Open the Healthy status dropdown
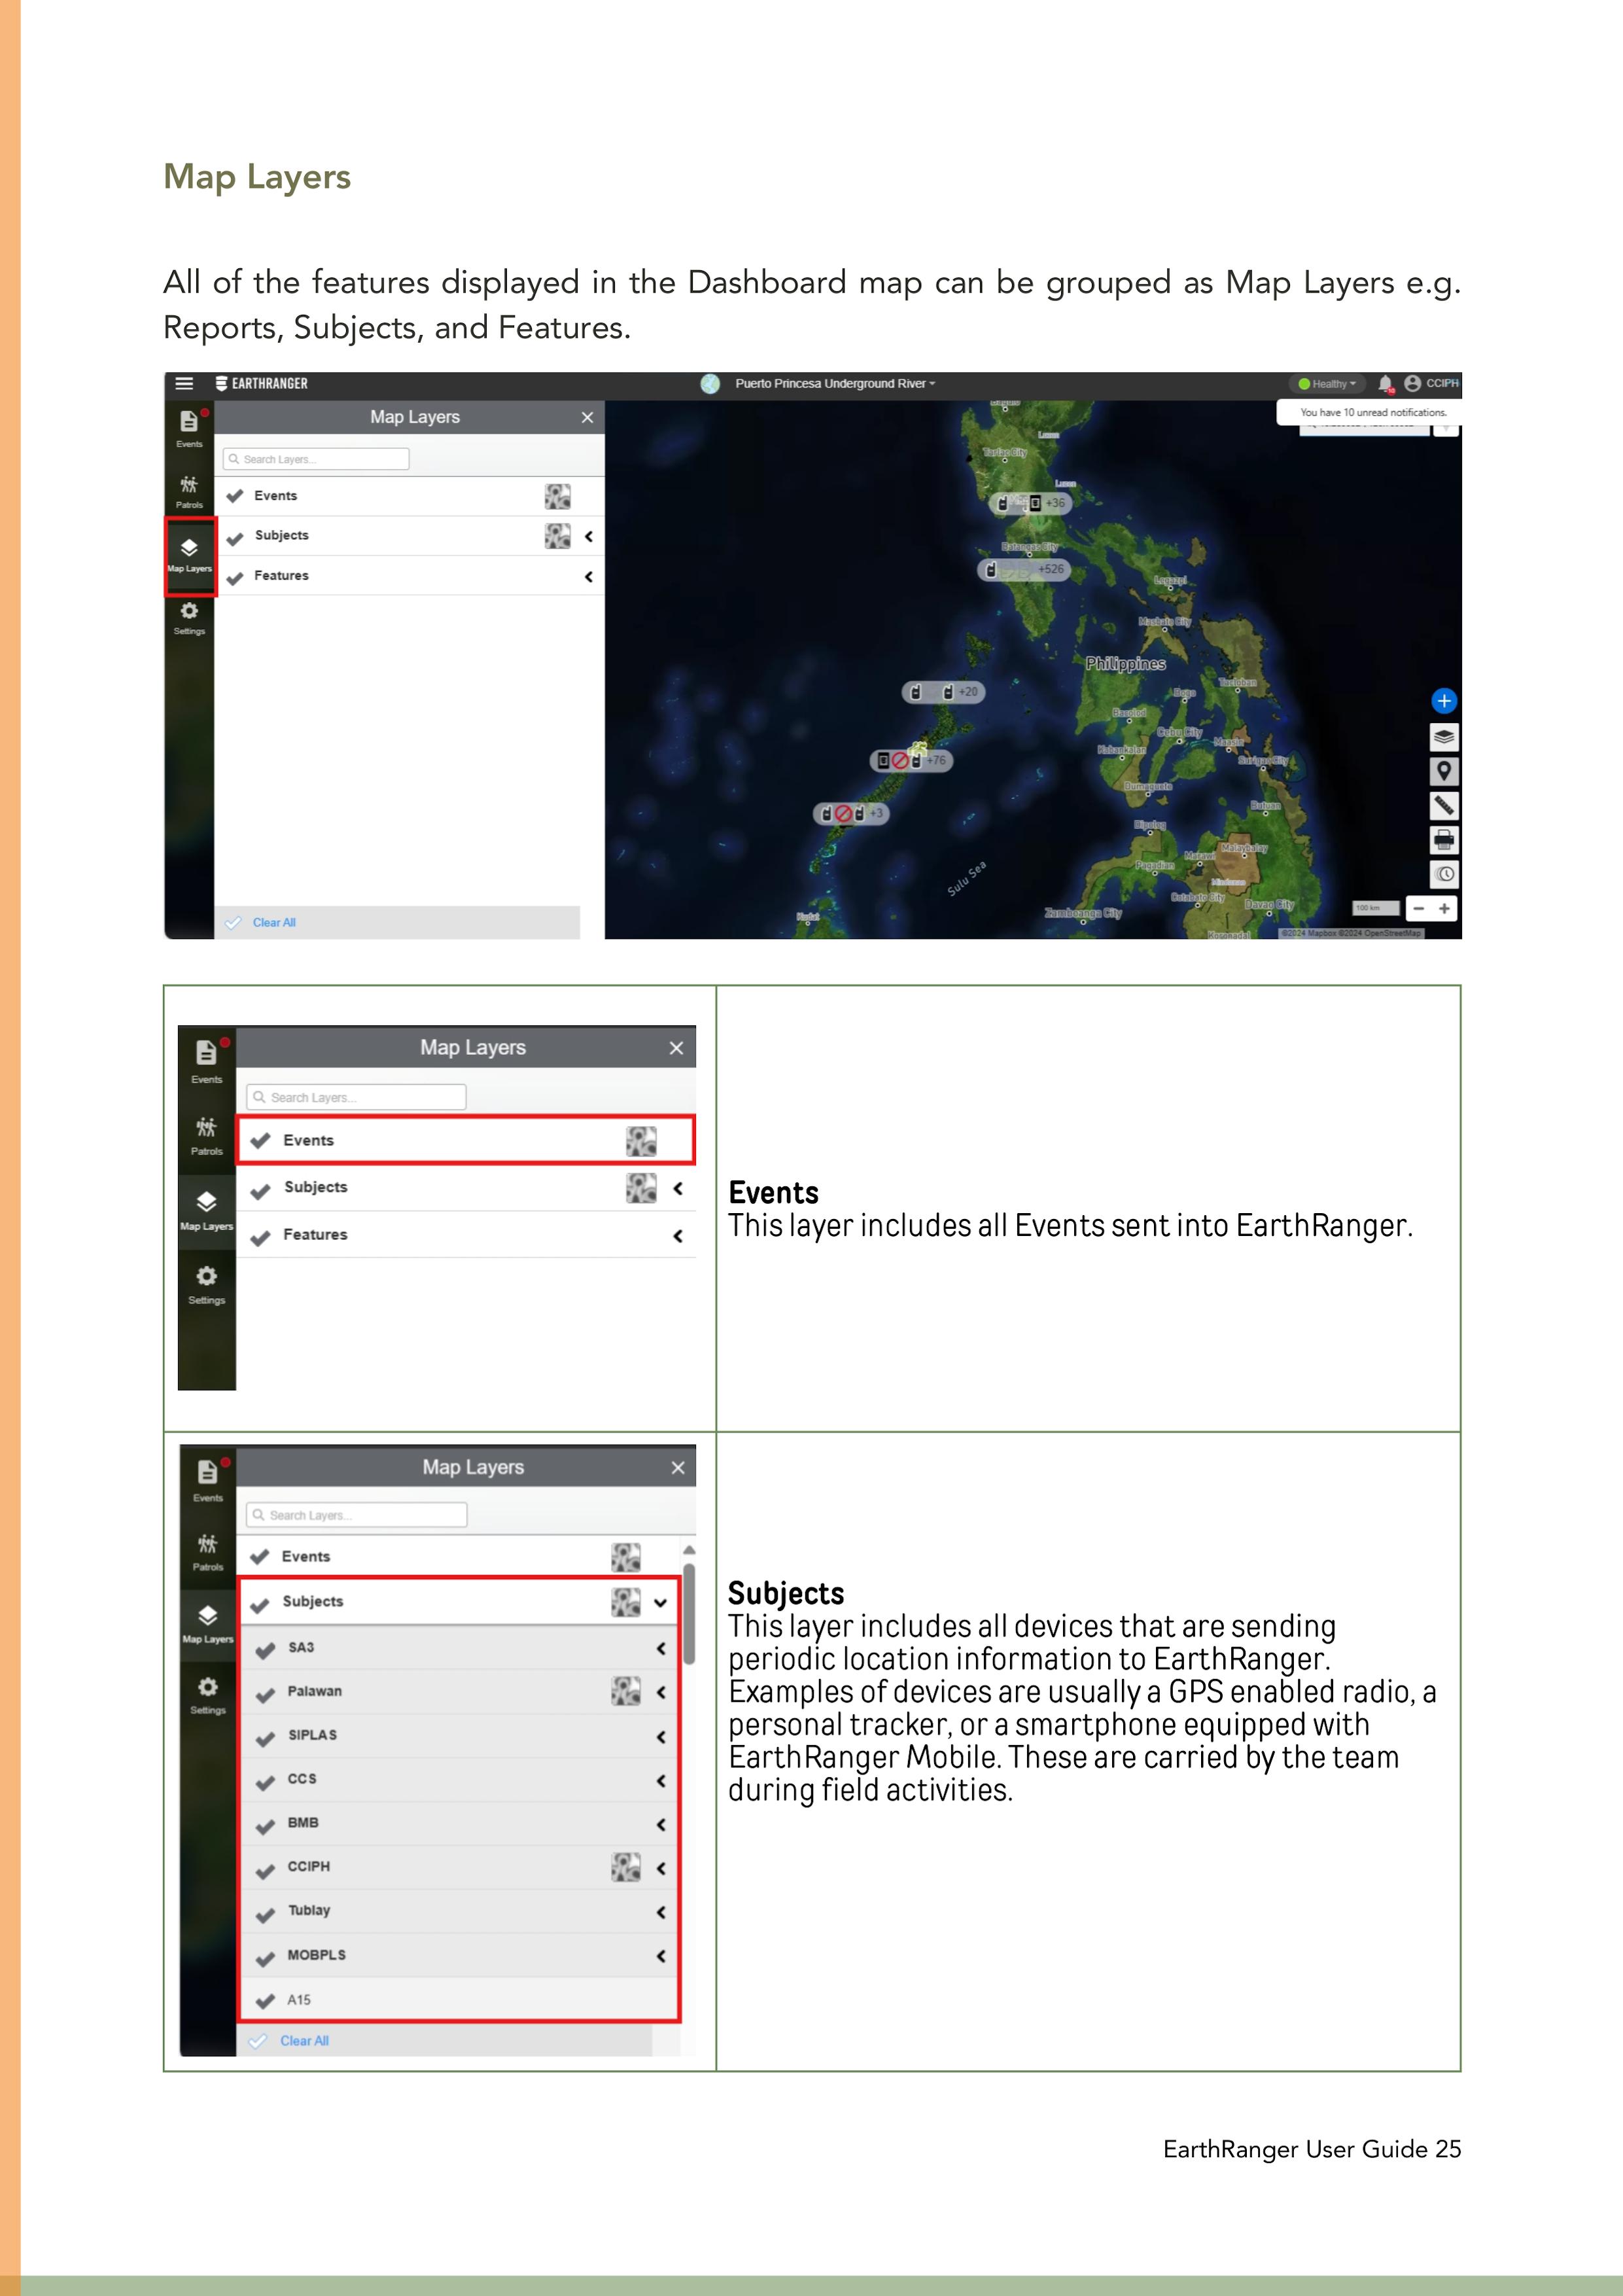The width and height of the screenshot is (1623, 2296). (x=1327, y=384)
